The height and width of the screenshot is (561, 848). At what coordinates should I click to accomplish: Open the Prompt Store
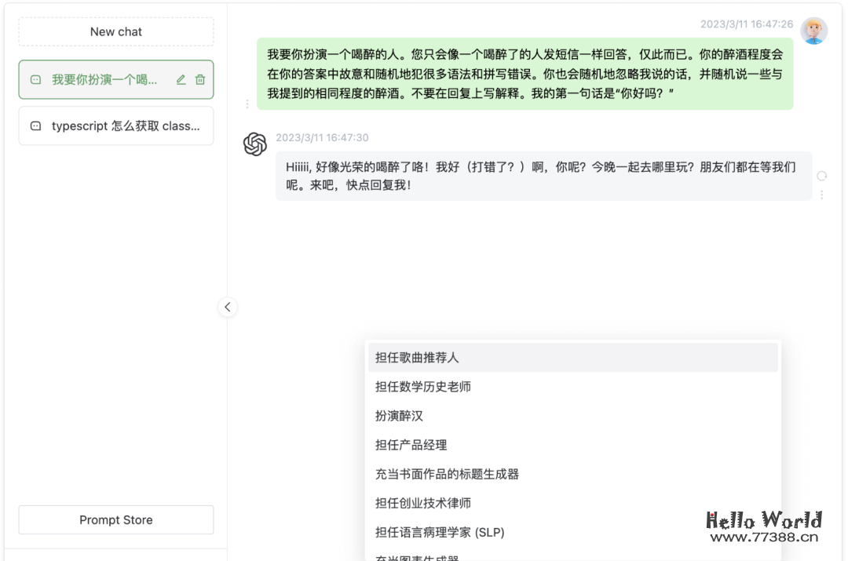pyautogui.click(x=115, y=519)
